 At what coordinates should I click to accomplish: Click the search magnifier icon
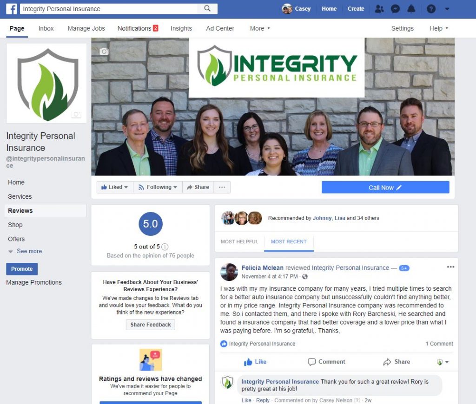tap(207, 8)
